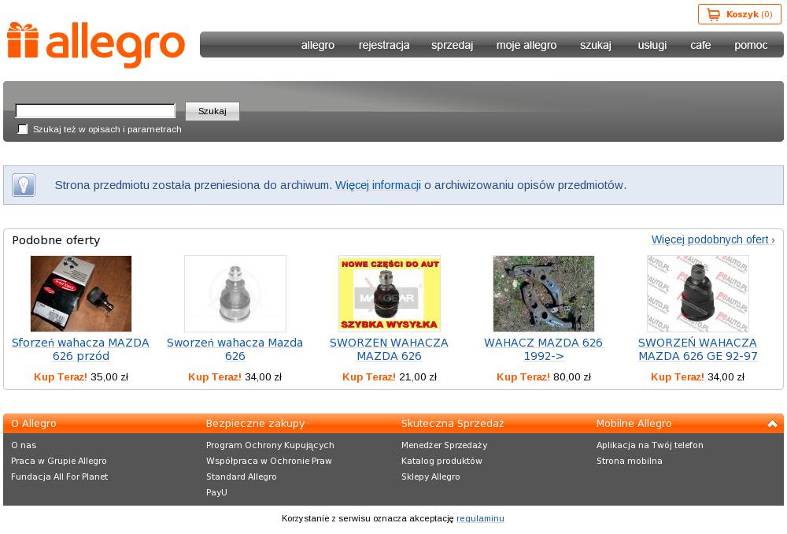Open Fundacja All For Planet link
This screenshot has height=534, width=787.
click(x=59, y=477)
